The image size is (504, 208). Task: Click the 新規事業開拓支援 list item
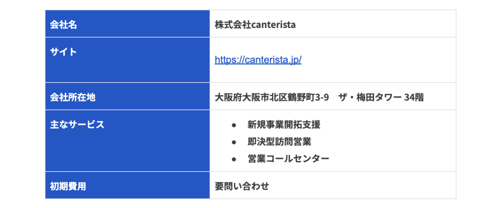click(x=284, y=124)
